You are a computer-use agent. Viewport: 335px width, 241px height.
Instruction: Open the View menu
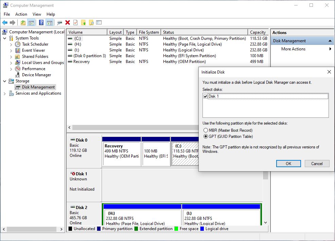37,14
